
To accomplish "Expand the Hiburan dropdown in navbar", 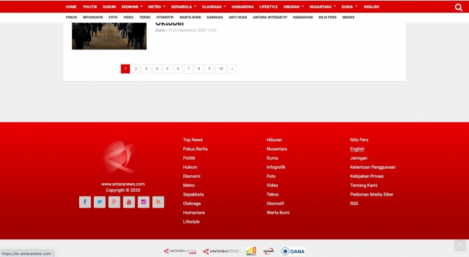I will 294,7.
